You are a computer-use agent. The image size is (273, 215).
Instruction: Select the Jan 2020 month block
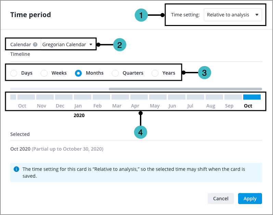point(82,97)
